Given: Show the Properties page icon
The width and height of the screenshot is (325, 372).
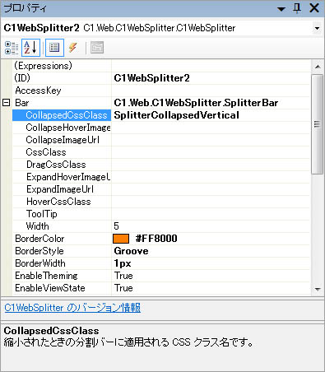Looking at the screenshot, I should 54,48.
